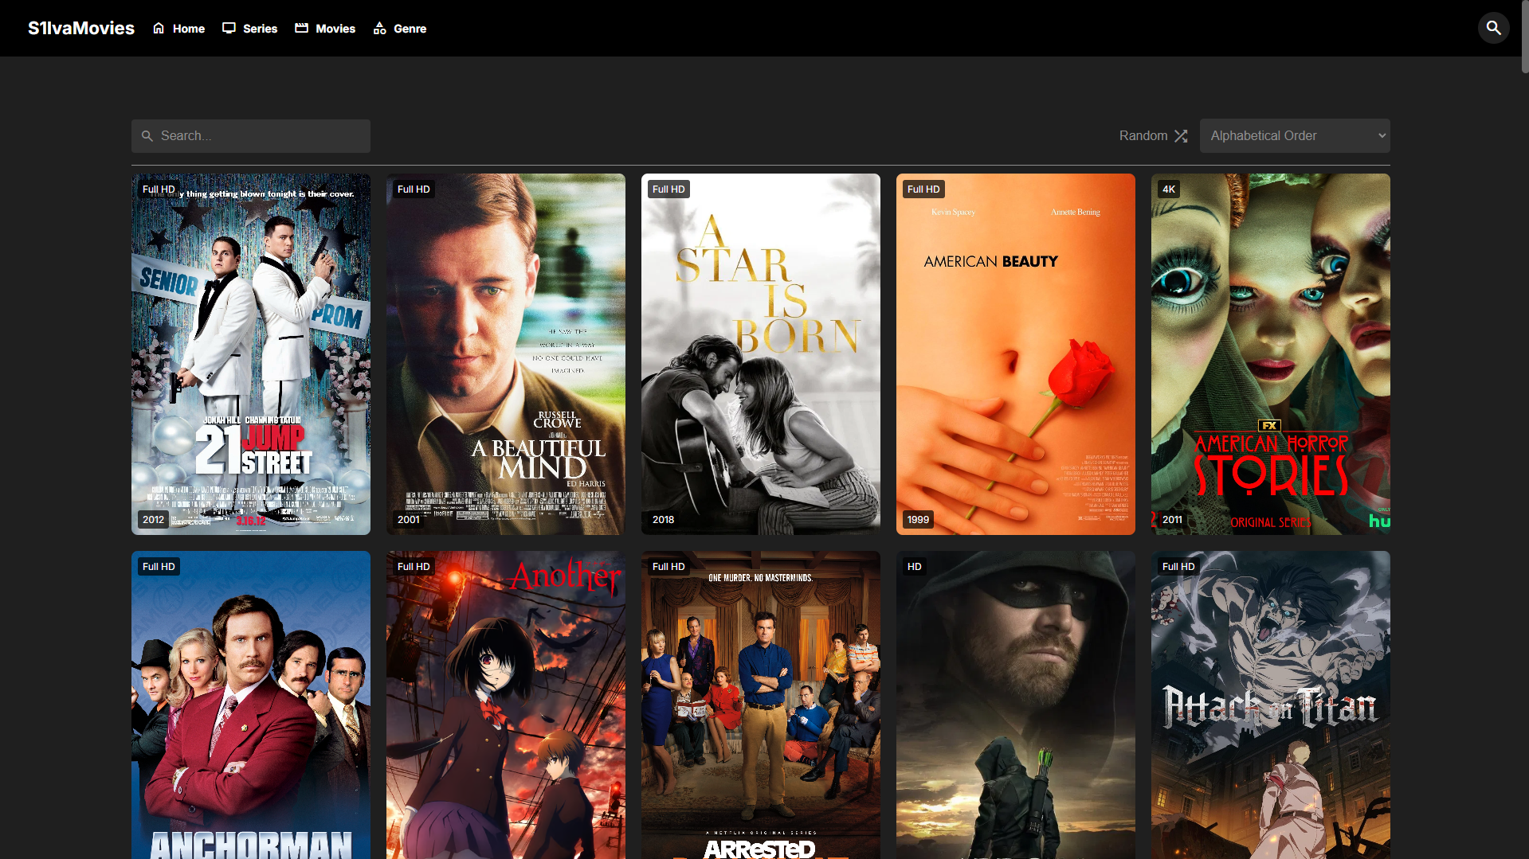Click the Movies clapperboard icon

coord(301,28)
